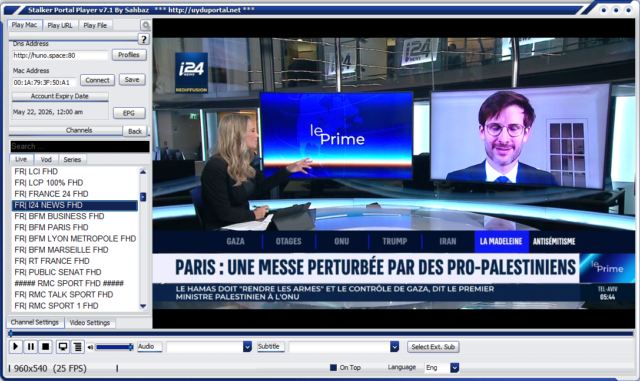Image resolution: width=640 pixels, height=381 pixels.
Task: Pause the stream
Action: [31, 347]
